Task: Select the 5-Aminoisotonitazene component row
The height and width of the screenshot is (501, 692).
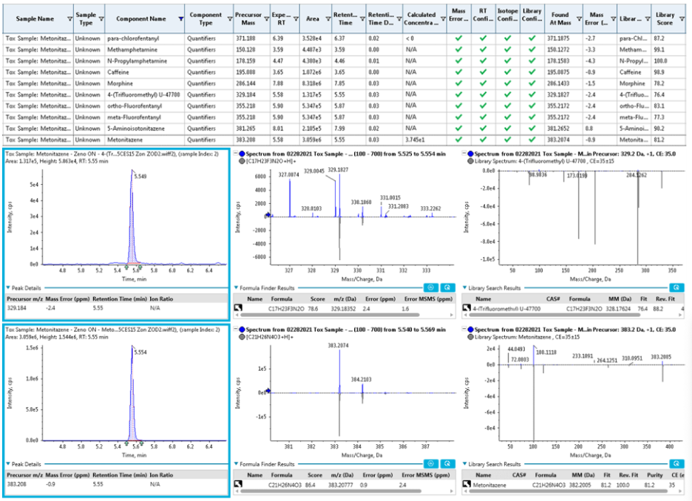Action: [345, 129]
